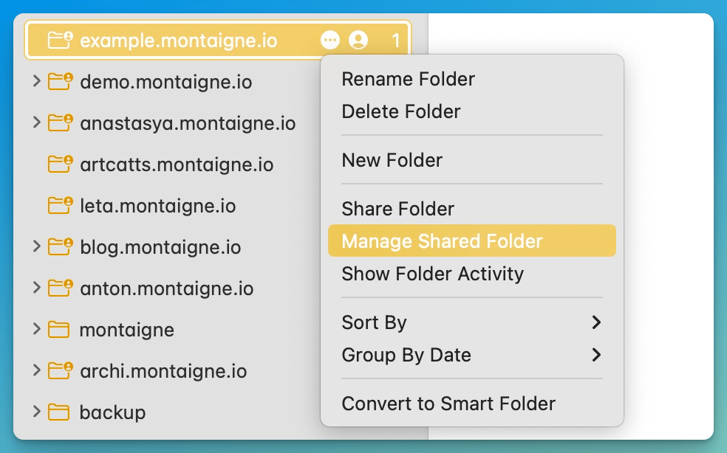Image resolution: width=727 pixels, height=453 pixels.
Task: Expand the anastasya.montaigne.io folder
Action: point(36,122)
